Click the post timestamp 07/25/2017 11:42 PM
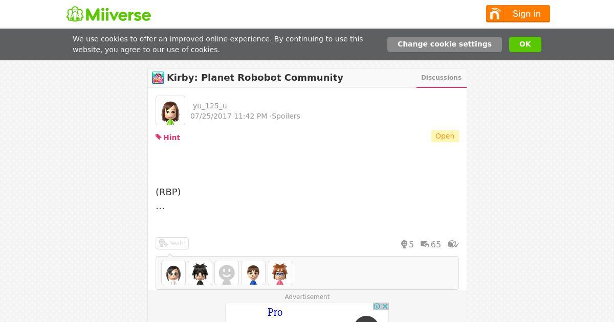614x322 pixels. click(229, 116)
